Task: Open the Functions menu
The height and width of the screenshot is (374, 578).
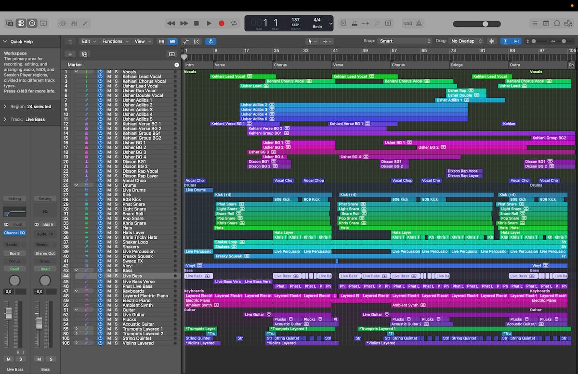Action: (x=115, y=41)
